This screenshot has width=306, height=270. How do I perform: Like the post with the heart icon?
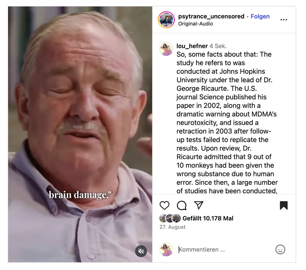point(164,205)
